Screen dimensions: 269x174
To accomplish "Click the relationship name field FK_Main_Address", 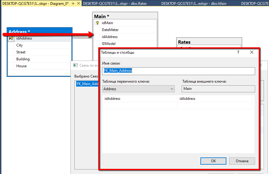I will click(x=178, y=71).
